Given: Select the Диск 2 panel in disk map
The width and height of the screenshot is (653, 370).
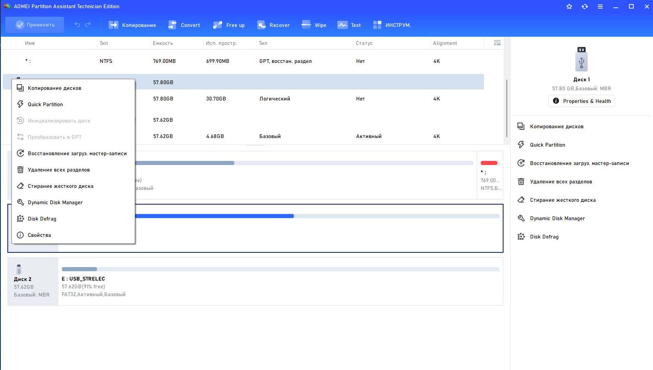Looking at the screenshot, I should point(33,281).
